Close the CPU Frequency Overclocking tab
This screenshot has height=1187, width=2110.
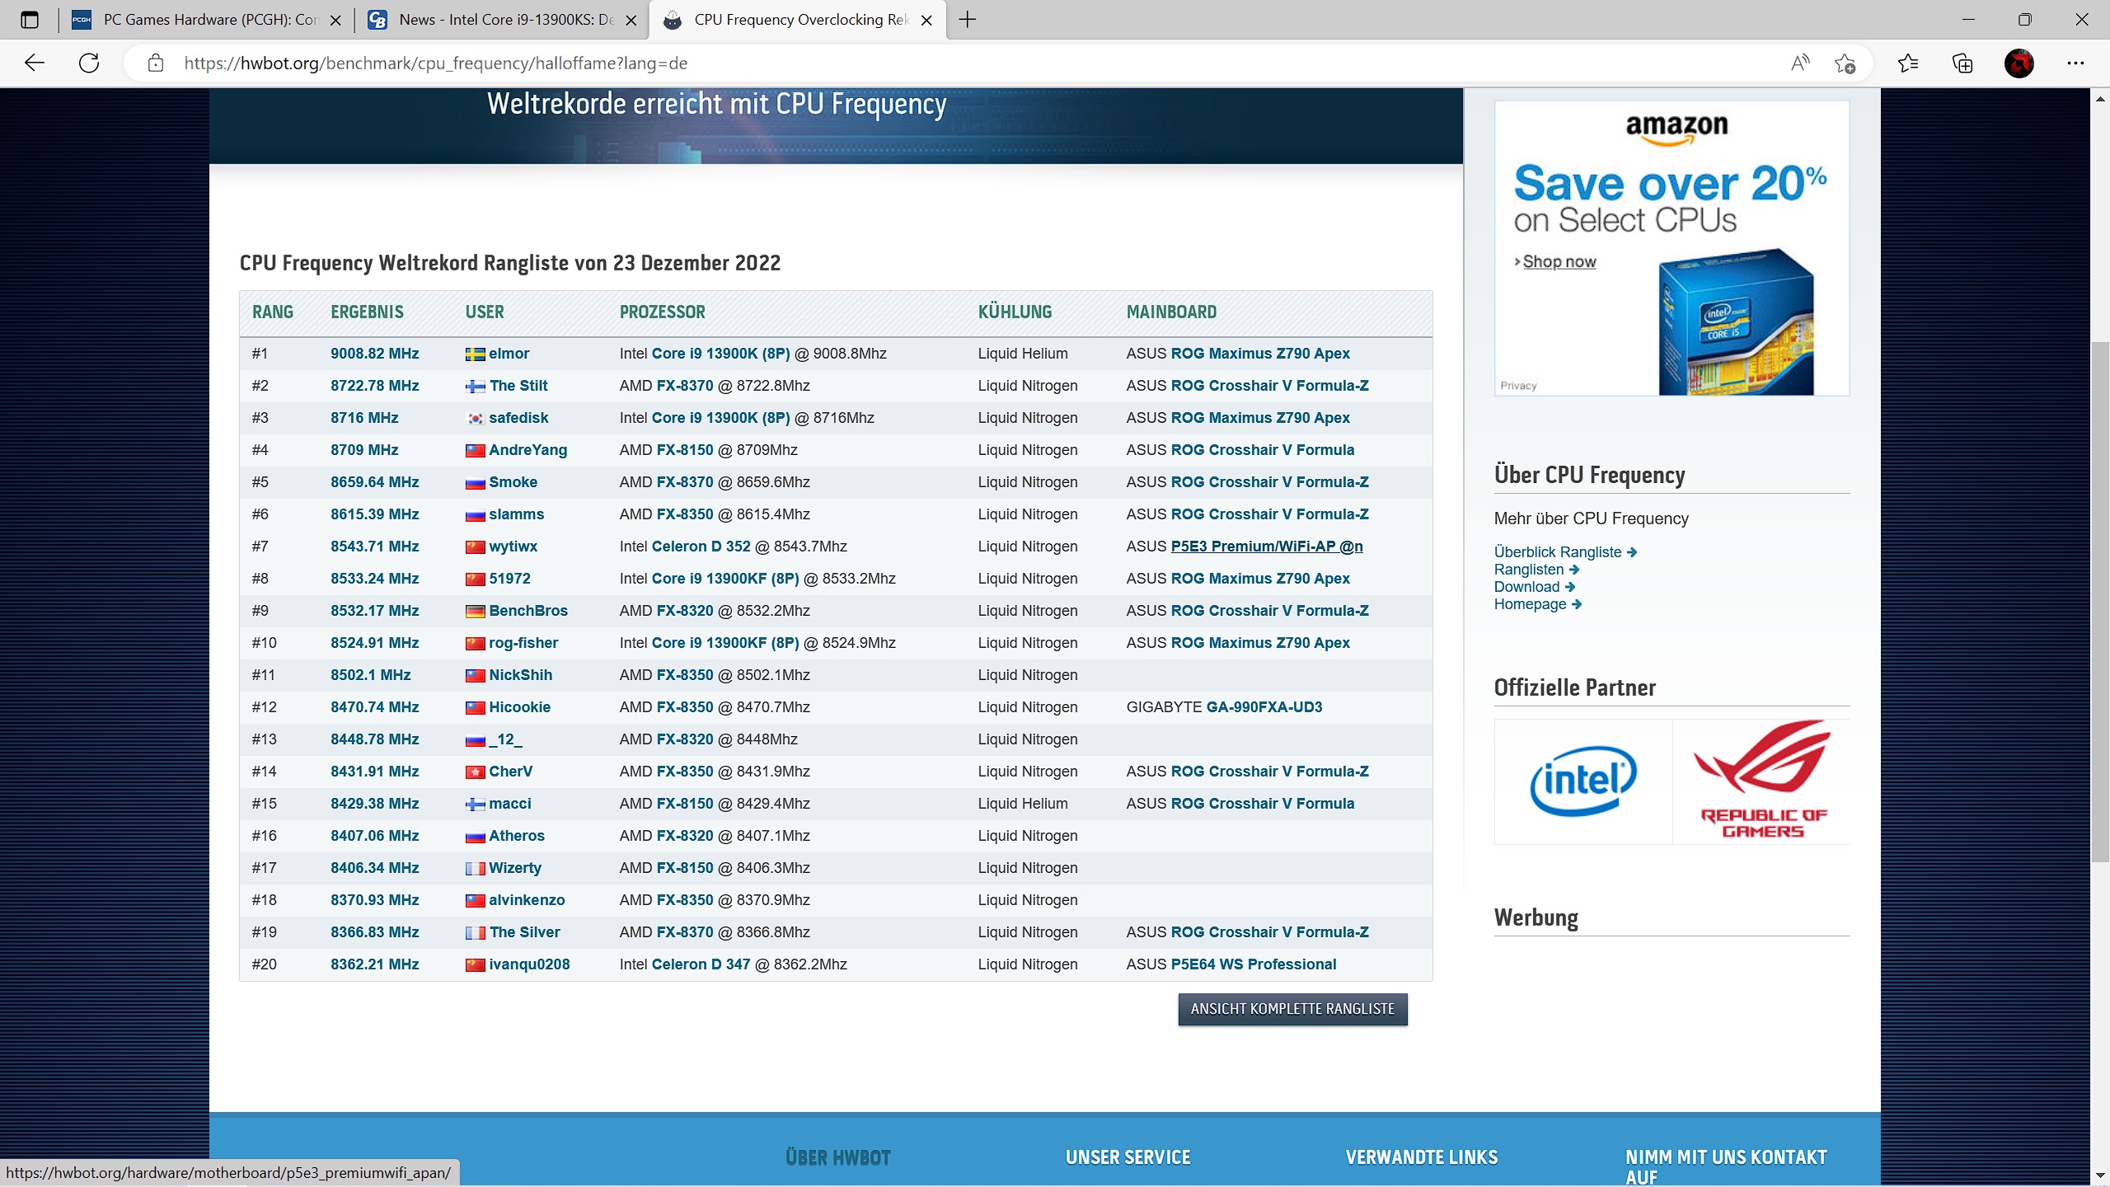coord(926,20)
